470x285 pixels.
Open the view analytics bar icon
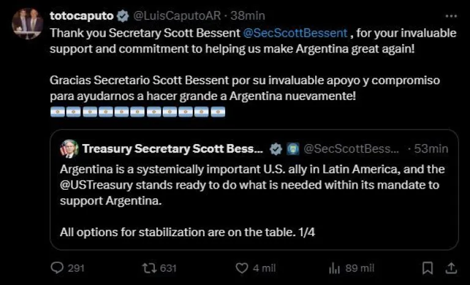click(x=335, y=267)
